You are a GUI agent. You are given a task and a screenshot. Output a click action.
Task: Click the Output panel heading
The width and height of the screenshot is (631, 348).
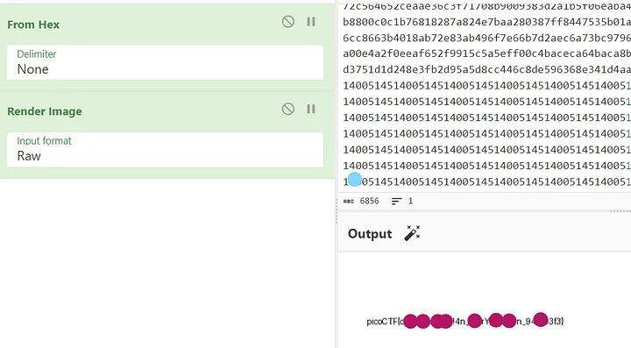[x=370, y=234]
